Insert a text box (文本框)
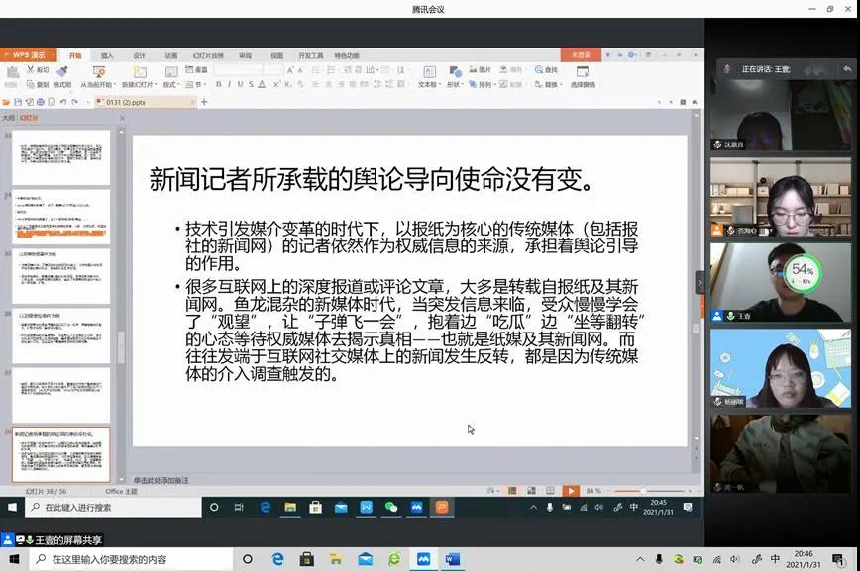 pyautogui.click(x=429, y=79)
